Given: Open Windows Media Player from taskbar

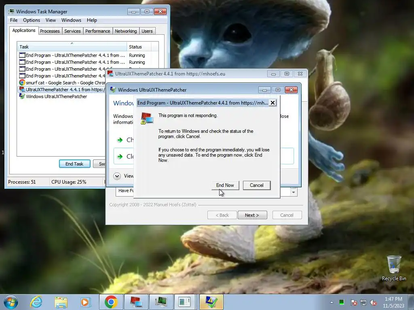Looking at the screenshot, I should 85,302.
